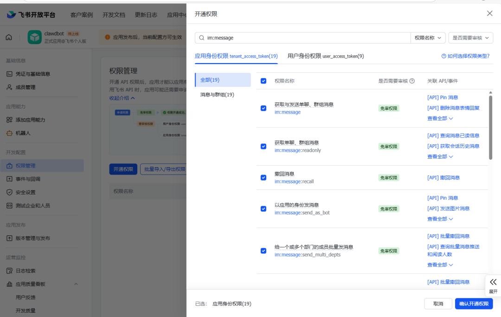Screen dimensions: 501x317
Task: Uncheck the im:message:readonly checkbox
Action: tap(263, 146)
